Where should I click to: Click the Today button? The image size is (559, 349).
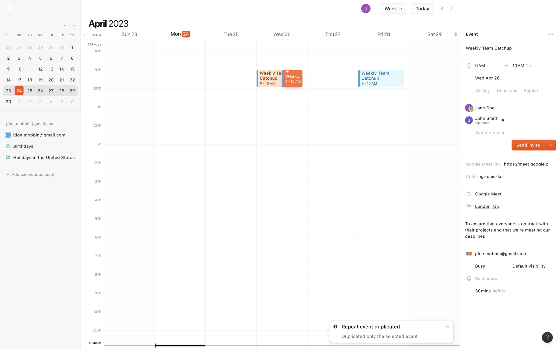422,9
